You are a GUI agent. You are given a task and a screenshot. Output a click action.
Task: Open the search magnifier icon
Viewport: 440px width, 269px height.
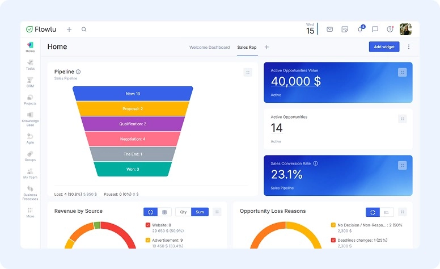click(84, 29)
